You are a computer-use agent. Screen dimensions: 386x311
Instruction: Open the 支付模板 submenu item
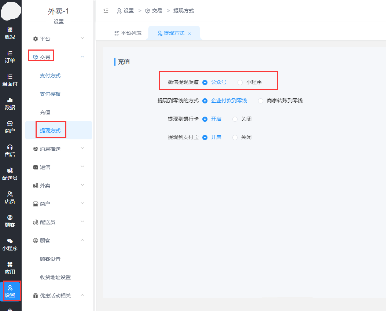50,94
